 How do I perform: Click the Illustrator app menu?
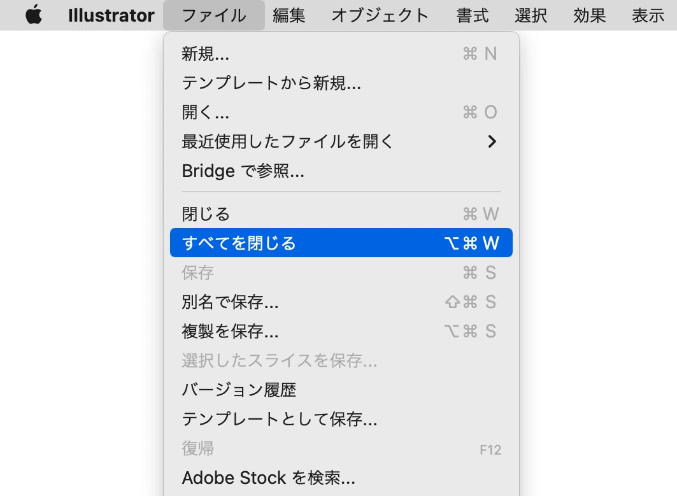pos(111,15)
